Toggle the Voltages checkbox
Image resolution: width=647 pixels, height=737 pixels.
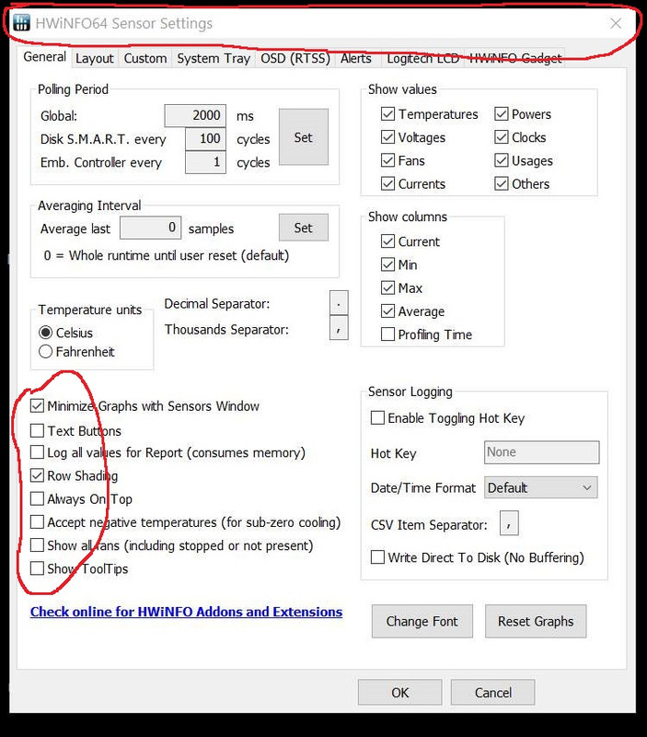pos(387,137)
